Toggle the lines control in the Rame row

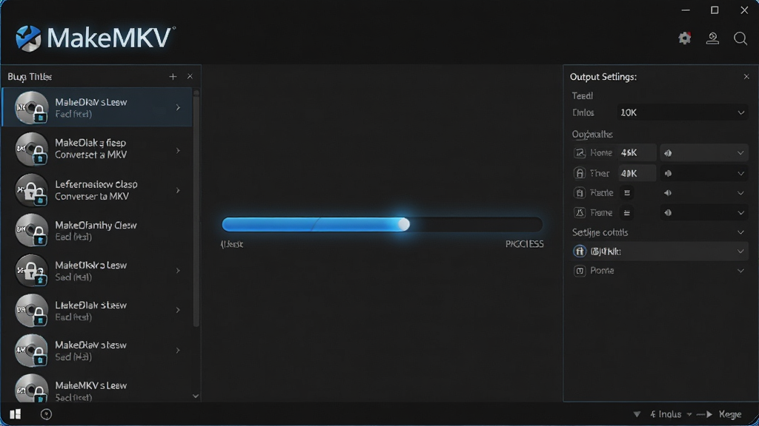click(627, 193)
